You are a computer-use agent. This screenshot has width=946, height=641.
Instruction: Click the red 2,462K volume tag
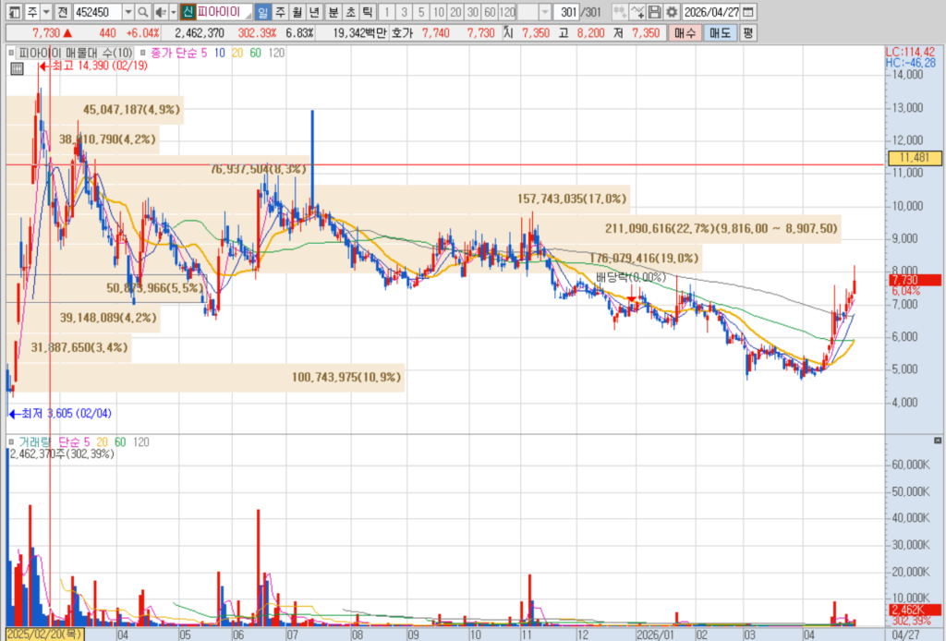(915, 611)
